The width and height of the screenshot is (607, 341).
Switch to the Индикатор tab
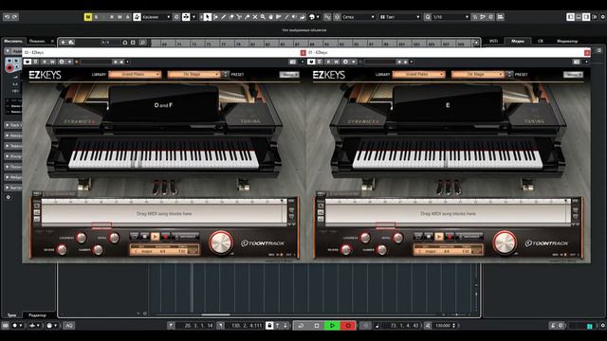coord(567,41)
